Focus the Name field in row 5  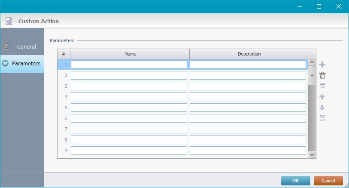[x=129, y=108]
